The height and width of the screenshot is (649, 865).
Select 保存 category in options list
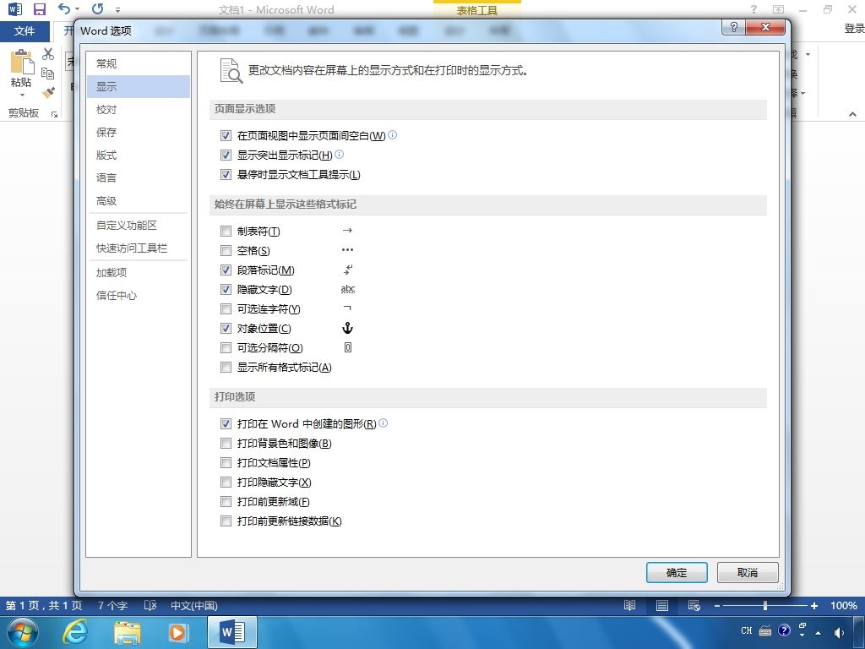[138, 132]
